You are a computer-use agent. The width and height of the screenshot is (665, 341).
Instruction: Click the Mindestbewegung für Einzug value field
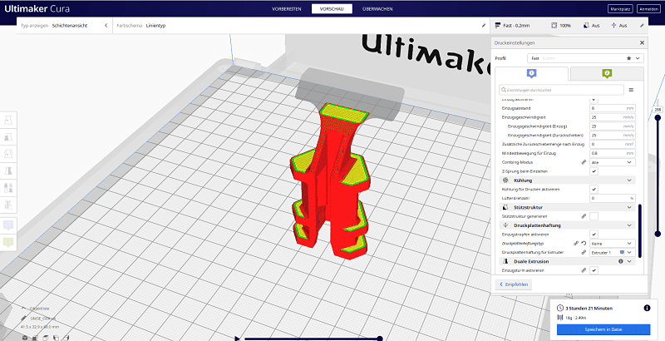pyautogui.click(x=613, y=153)
